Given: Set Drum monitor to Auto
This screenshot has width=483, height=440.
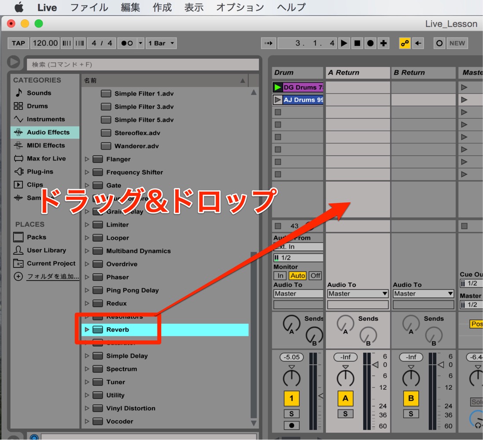Looking at the screenshot, I should click(298, 275).
